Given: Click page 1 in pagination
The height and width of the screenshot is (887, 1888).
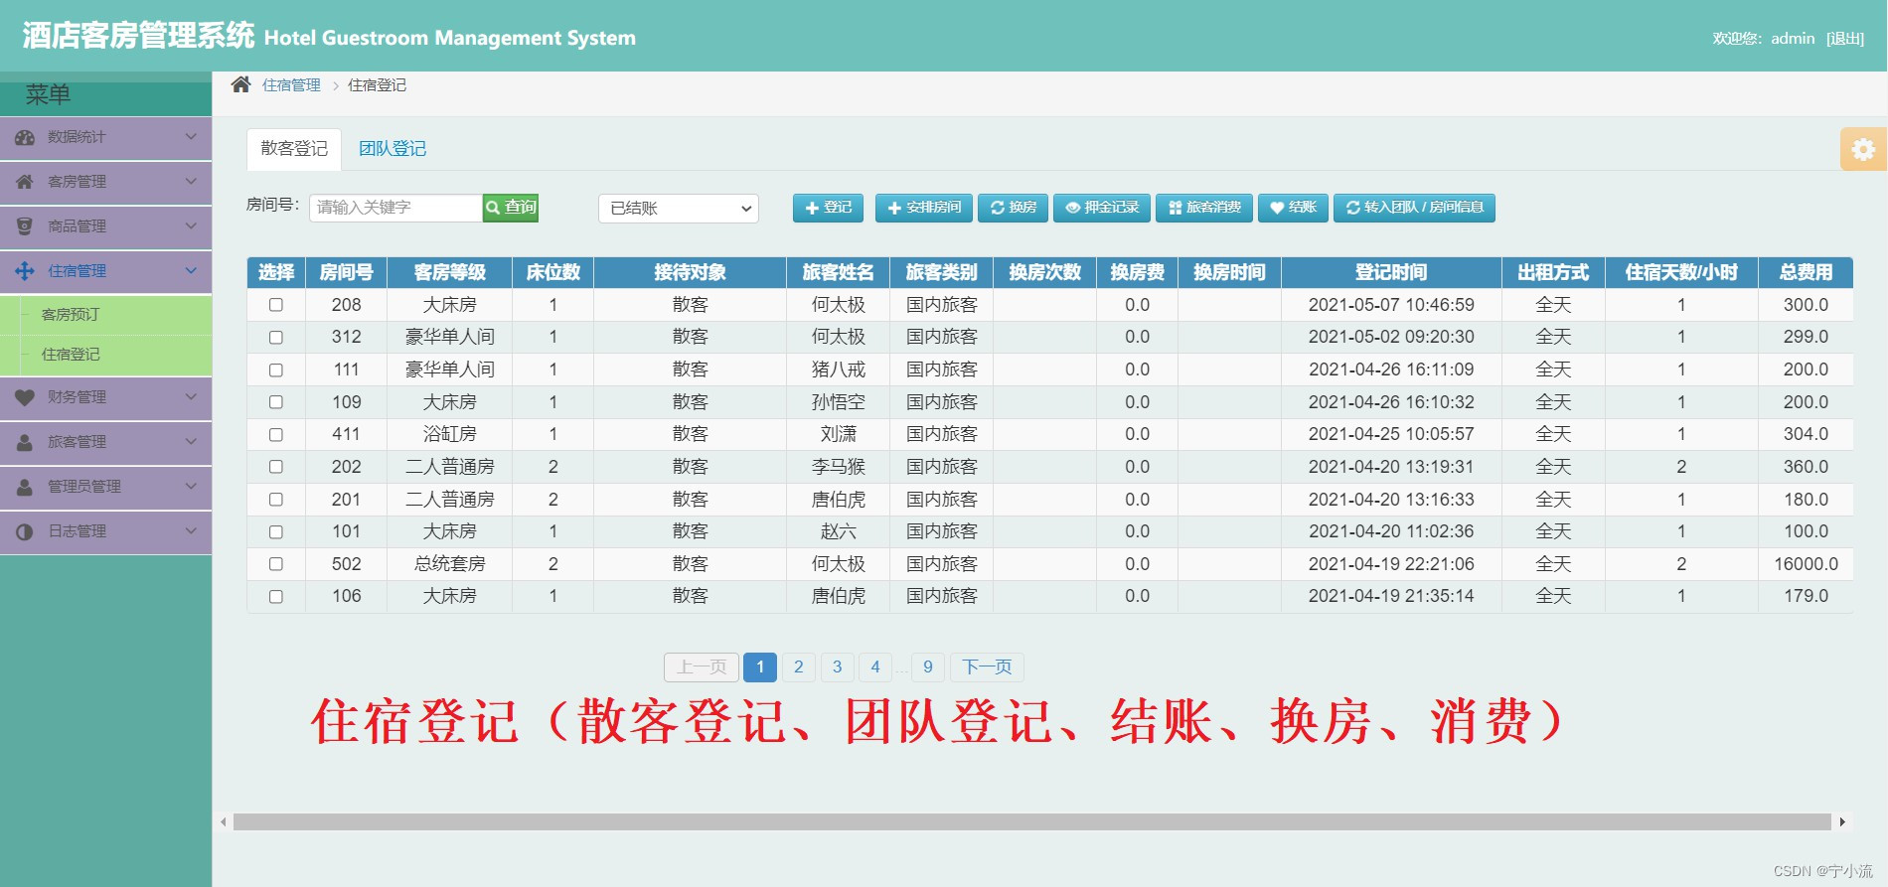Looking at the screenshot, I should [x=760, y=667].
